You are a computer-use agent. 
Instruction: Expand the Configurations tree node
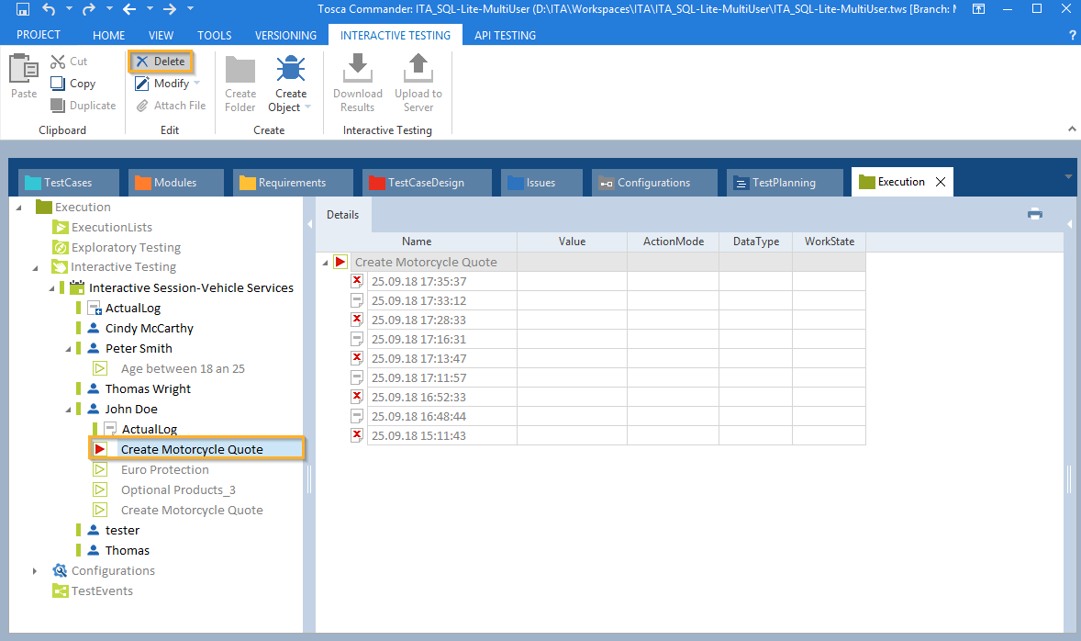tap(35, 571)
